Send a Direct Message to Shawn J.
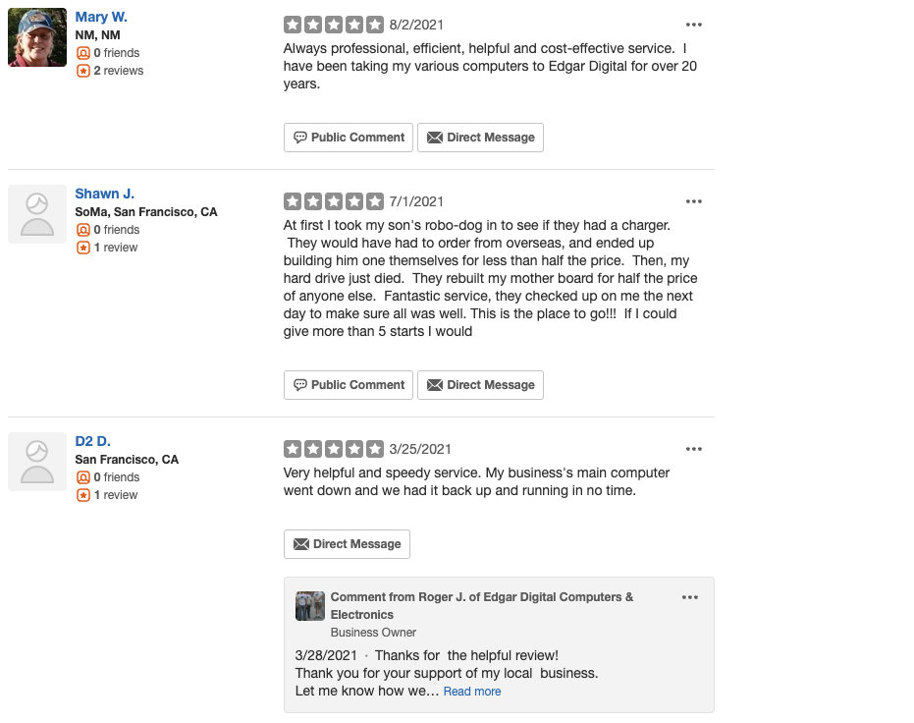This screenshot has height=723, width=914. pyautogui.click(x=480, y=385)
